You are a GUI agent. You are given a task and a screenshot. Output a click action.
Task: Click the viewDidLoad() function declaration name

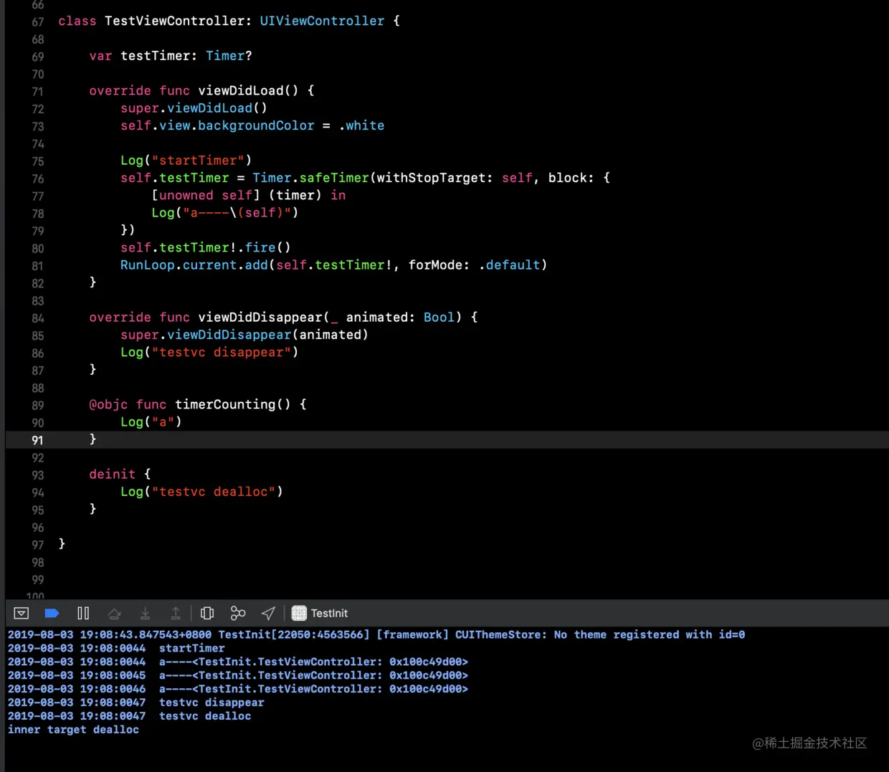pos(248,90)
